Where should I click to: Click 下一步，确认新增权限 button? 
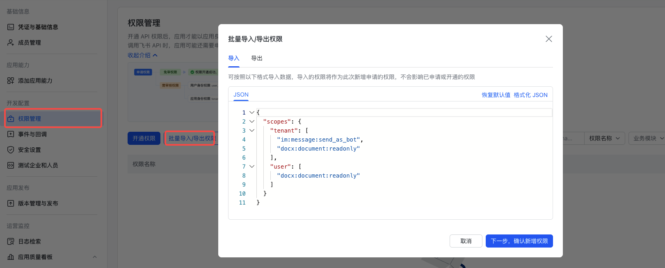coord(519,241)
